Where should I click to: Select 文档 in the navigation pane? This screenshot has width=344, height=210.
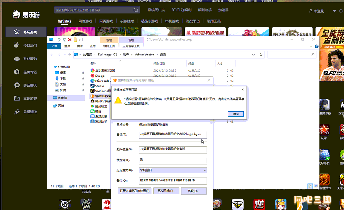[63, 84]
